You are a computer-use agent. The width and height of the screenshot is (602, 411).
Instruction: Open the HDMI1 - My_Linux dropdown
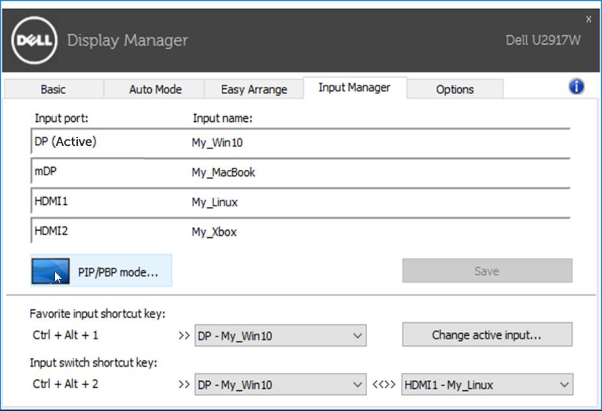click(487, 384)
